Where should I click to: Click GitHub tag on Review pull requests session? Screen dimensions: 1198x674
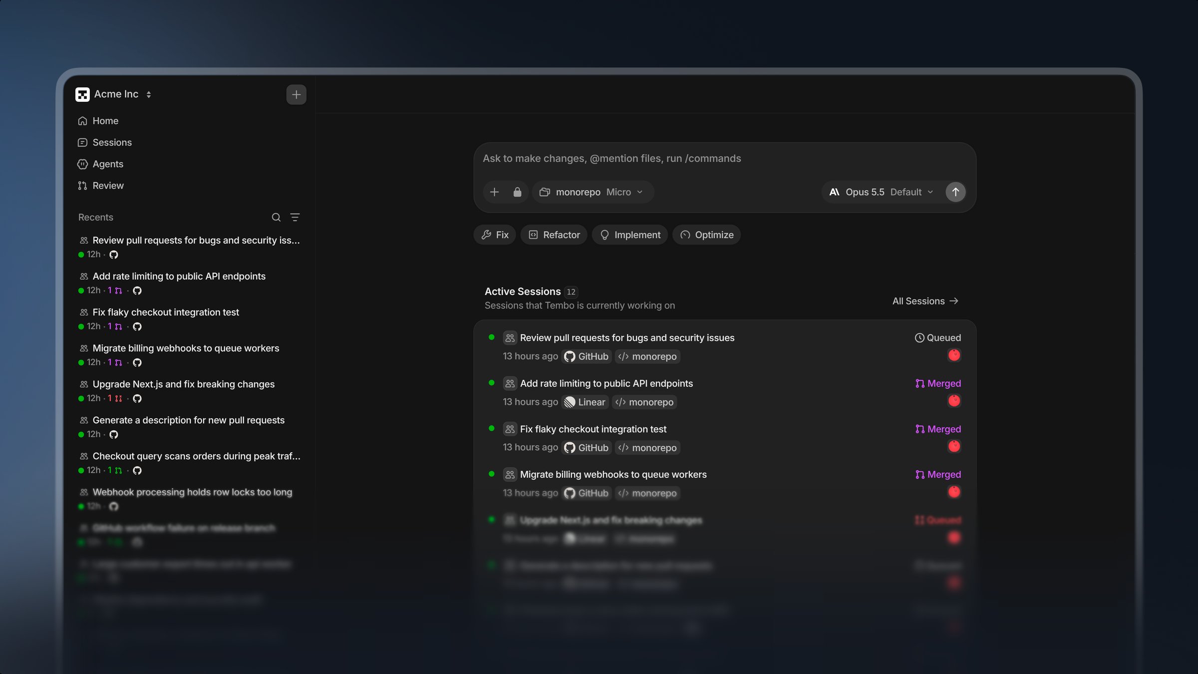click(x=587, y=356)
